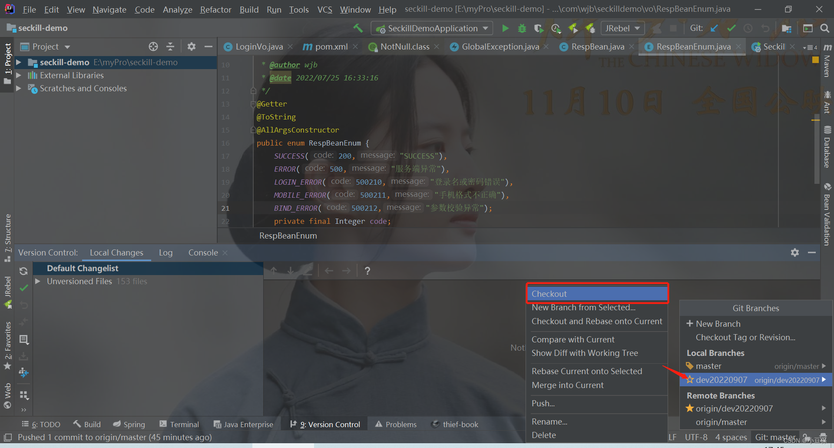Open the Database tool window

click(827, 147)
